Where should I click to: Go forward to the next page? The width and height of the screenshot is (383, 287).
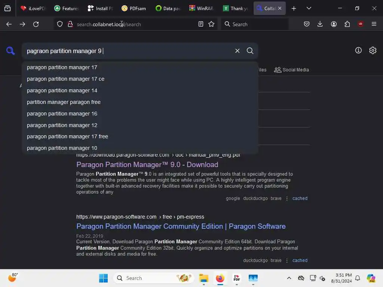coord(22,24)
